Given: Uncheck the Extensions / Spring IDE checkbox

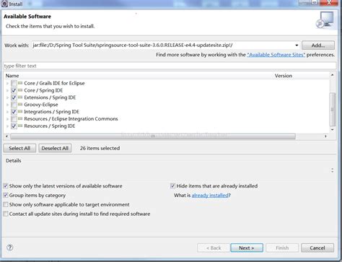Looking at the screenshot, I should click(x=14, y=97).
